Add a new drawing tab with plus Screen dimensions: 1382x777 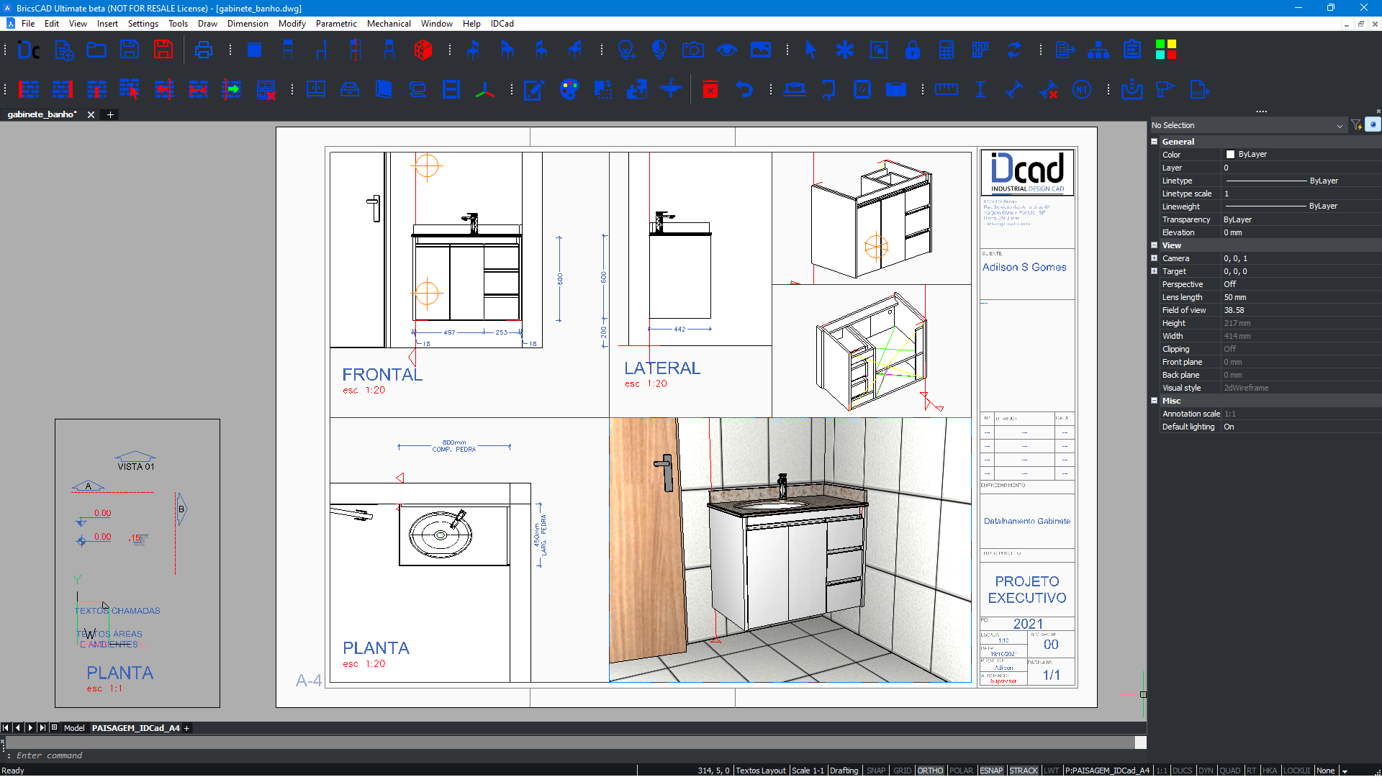[x=110, y=114]
